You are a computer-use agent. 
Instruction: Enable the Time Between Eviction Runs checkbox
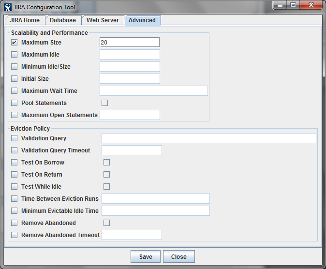click(14, 198)
